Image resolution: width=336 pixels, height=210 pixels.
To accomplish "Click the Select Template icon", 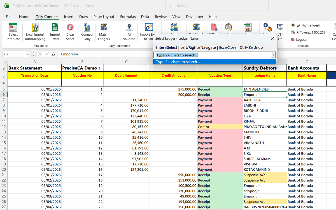I will point(13,28).
